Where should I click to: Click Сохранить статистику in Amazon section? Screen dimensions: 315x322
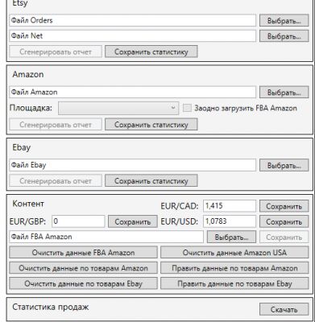click(151, 125)
